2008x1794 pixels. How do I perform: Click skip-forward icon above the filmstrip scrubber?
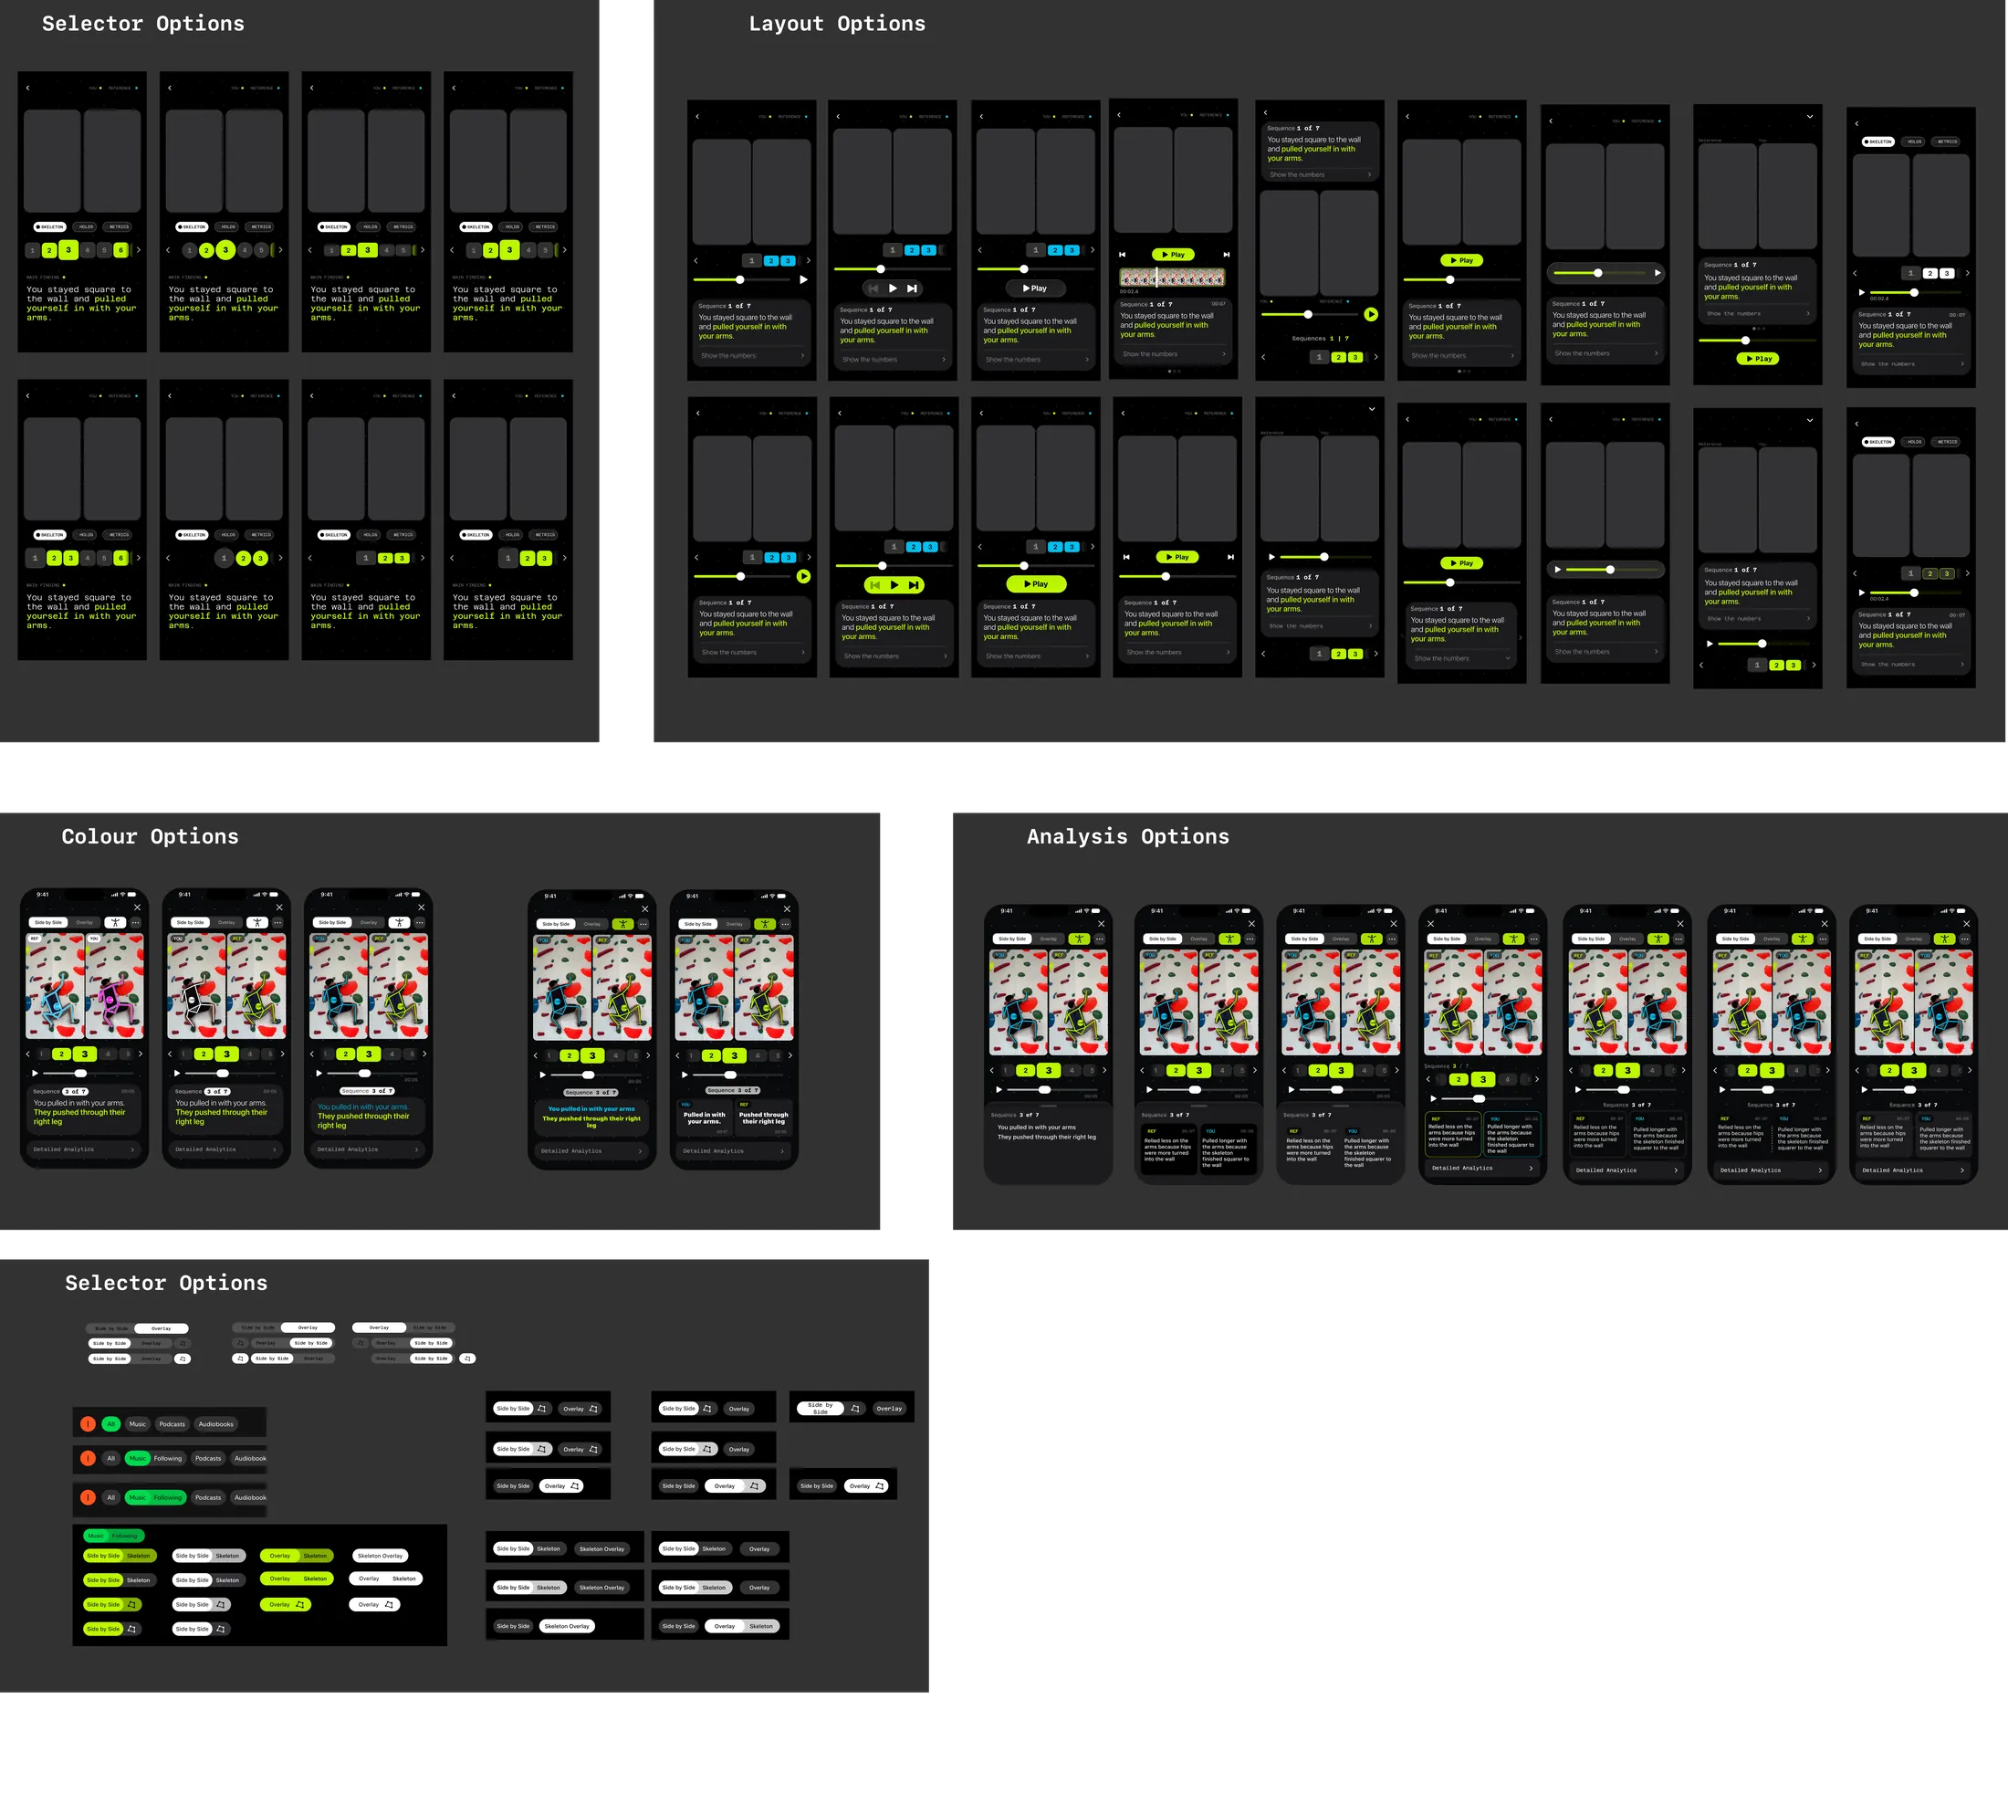point(1227,255)
